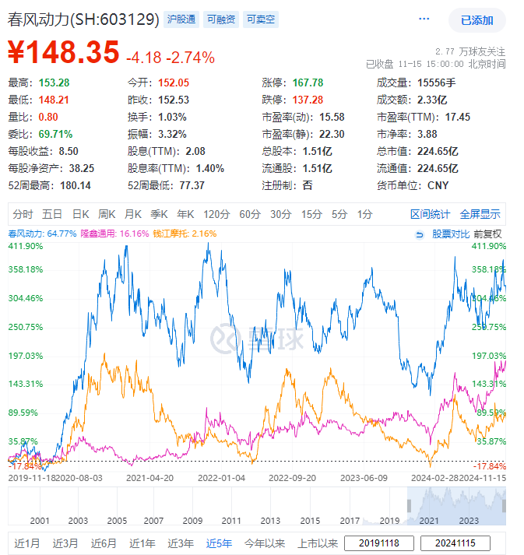Select 近1月 time range
The image size is (524, 555).
(27, 543)
